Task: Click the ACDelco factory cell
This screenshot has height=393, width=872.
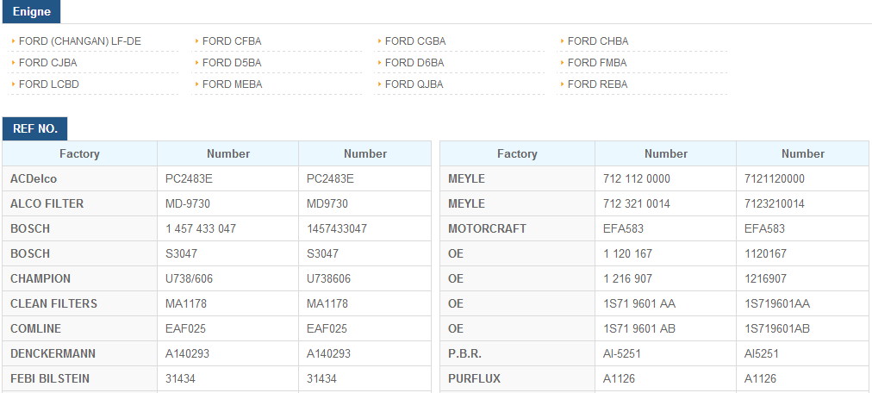Action: pyautogui.click(x=34, y=178)
